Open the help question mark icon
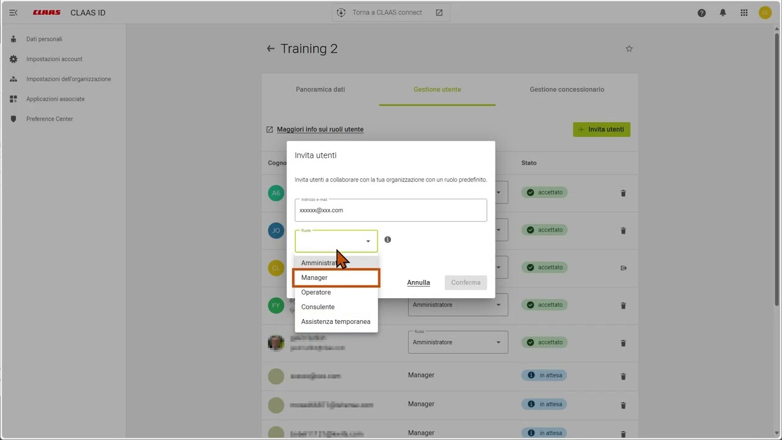 [701, 13]
